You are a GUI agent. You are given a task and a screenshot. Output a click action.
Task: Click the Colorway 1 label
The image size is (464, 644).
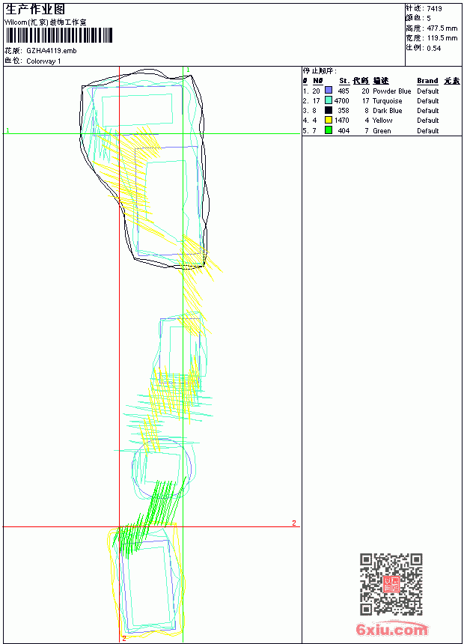click(x=43, y=61)
